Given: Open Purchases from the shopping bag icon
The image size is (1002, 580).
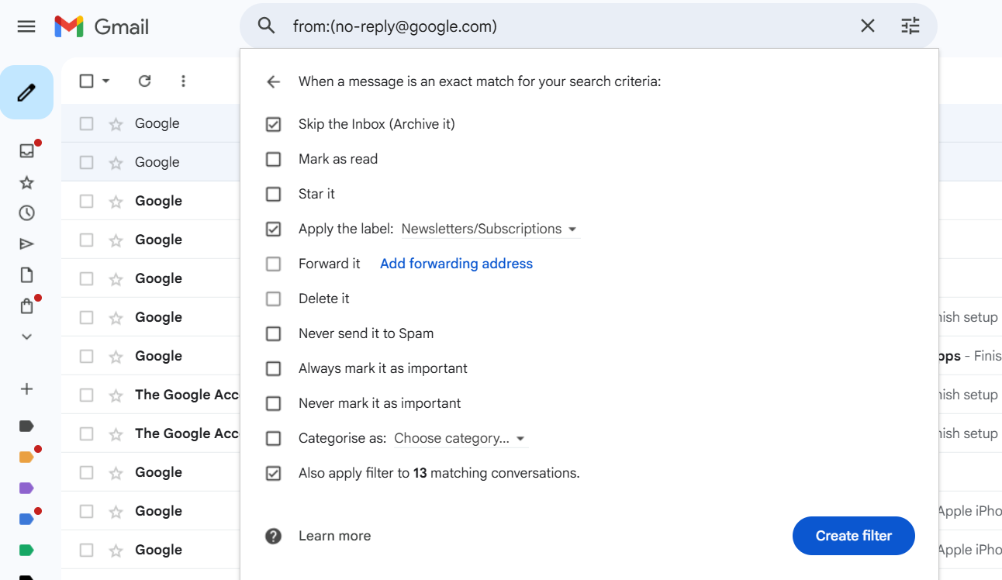Looking at the screenshot, I should click(x=27, y=306).
